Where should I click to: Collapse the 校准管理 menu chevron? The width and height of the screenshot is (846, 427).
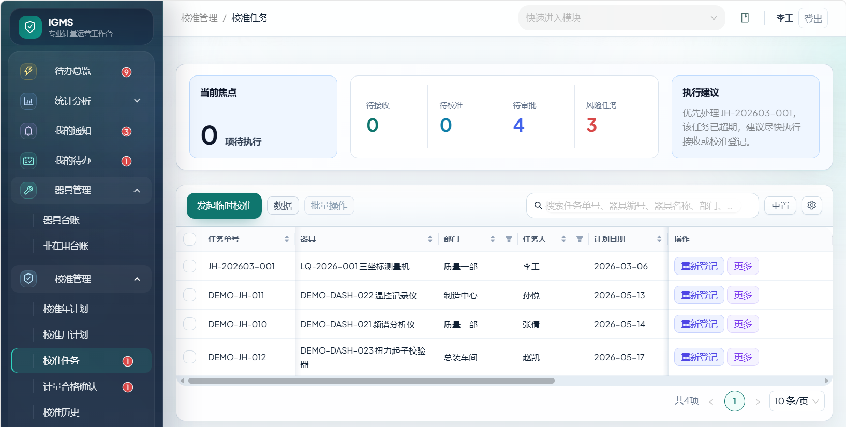click(137, 279)
